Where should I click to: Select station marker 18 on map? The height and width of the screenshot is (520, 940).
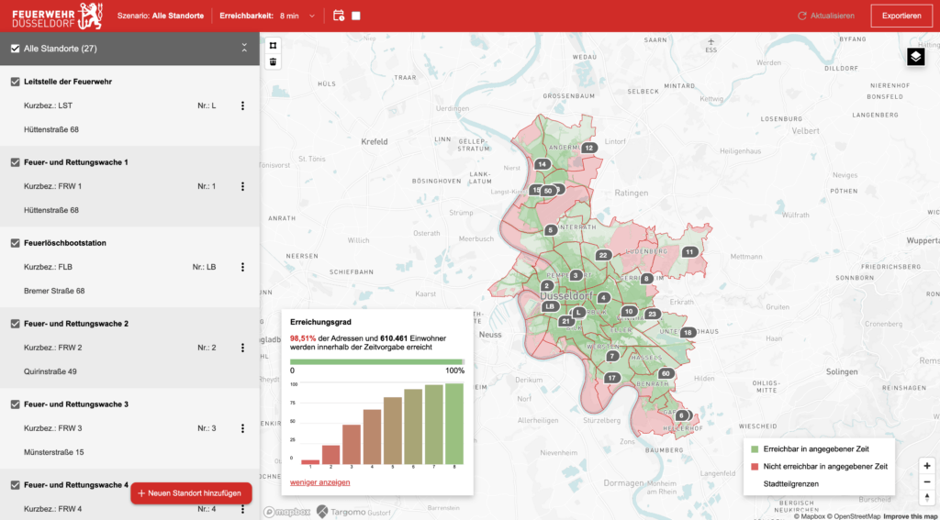688,333
